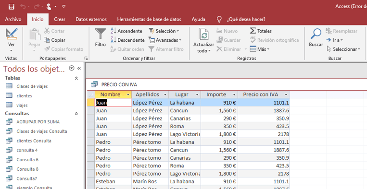Open Eliminar dropdown arrow

click(245, 49)
